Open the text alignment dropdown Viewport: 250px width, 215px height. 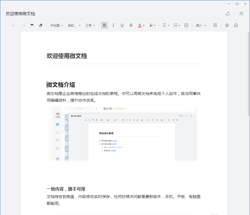point(166,25)
